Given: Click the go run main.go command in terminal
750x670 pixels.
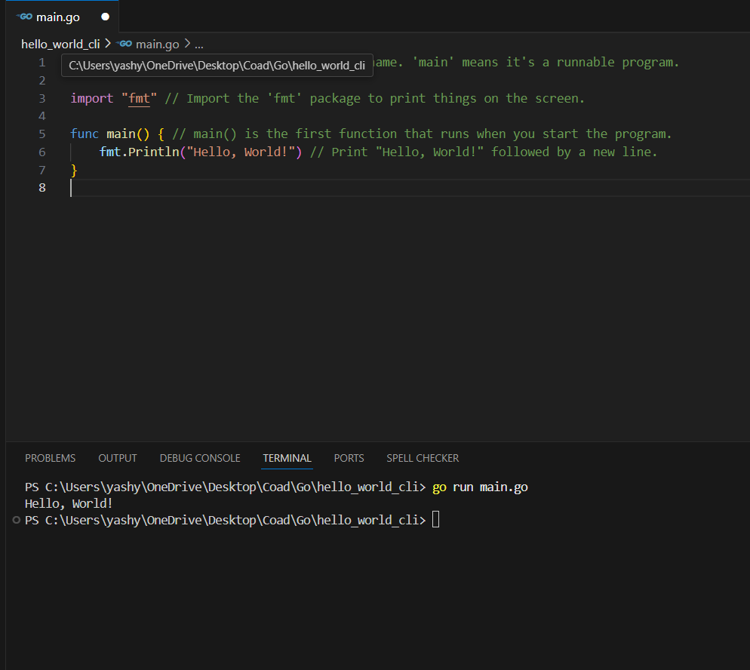Looking at the screenshot, I should tap(479, 487).
